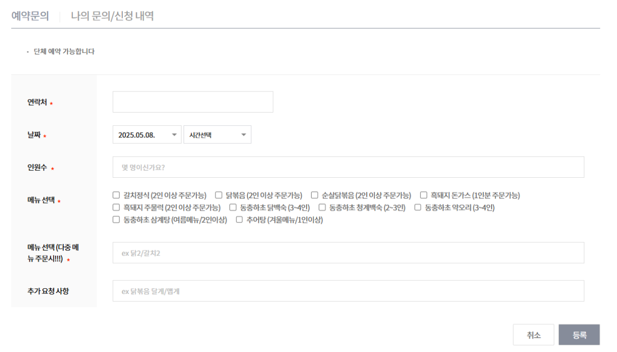This screenshot has height=352, width=617.
Task: Tick the 동충하초 청계백숙 (2~3인) checkbox
Action: pos(322,208)
